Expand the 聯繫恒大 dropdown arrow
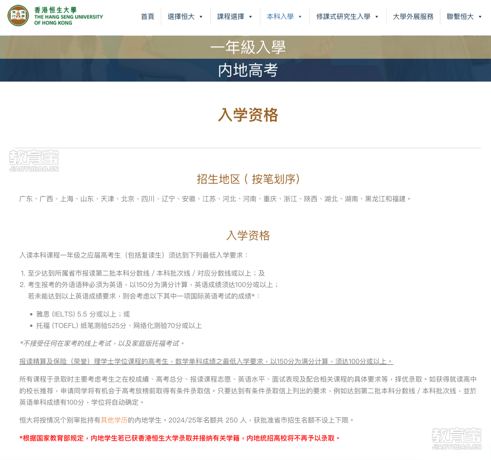This screenshot has width=491, height=460. coord(480,17)
